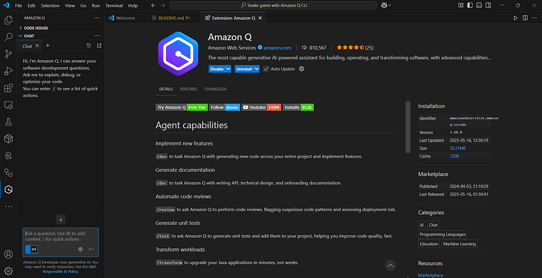
Task: Open the Remote Explorer view
Action: pyautogui.click(x=8, y=105)
